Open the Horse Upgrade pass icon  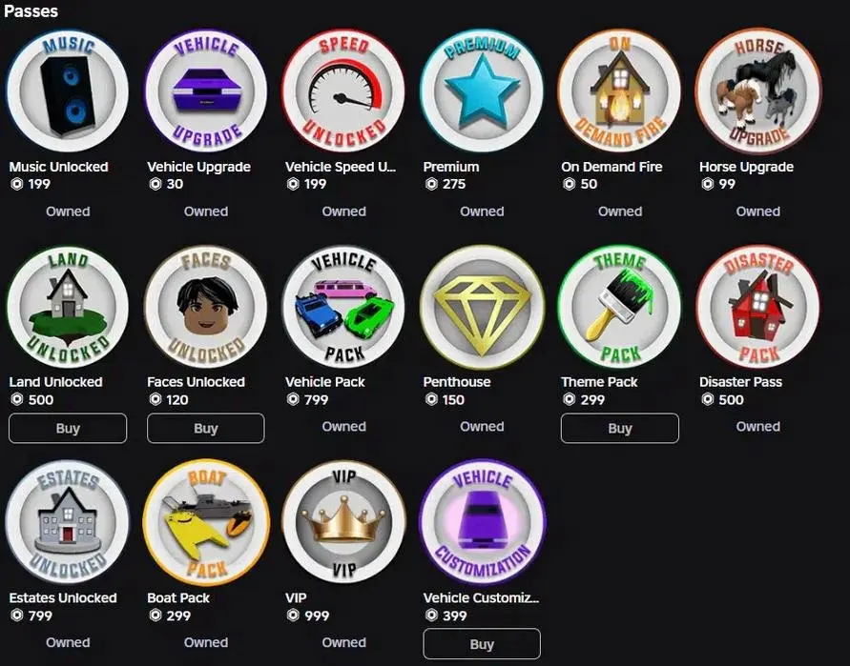tap(757, 91)
